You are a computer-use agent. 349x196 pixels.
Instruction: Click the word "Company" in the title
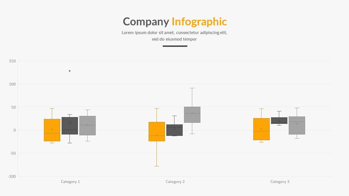click(x=146, y=22)
